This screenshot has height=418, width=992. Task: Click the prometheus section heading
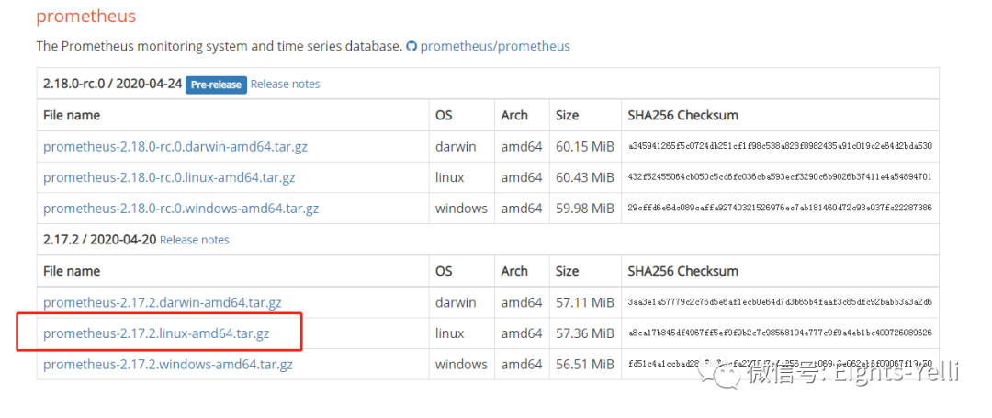(x=85, y=17)
